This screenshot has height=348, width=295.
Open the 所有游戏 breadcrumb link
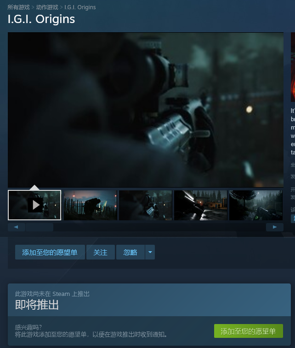click(x=18, y=7)
